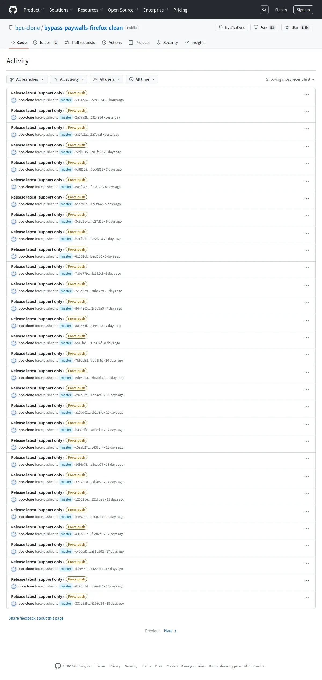Open Showing most recent first sort menu
Screen dimensions: 322x680
(290, 79)
